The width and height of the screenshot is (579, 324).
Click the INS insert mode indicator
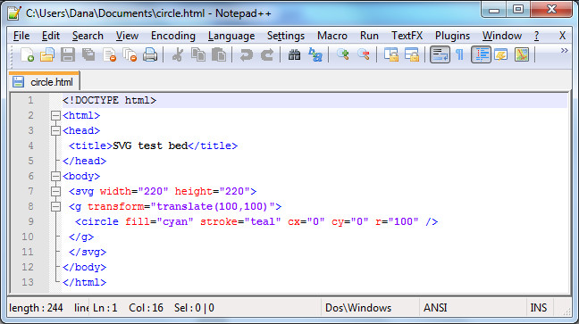click(539, 308)
